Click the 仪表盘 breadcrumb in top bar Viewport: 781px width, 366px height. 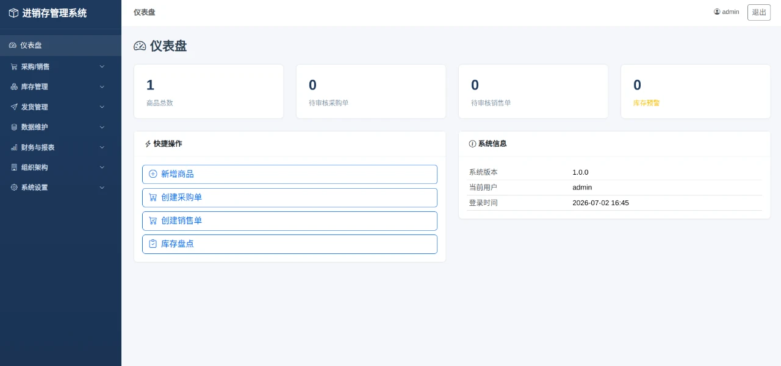coord(145,12)
